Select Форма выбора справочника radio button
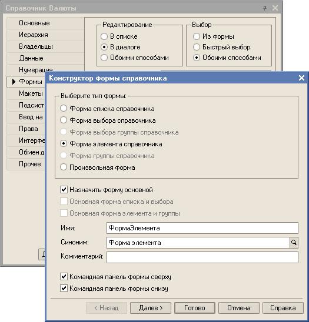Image resolution: width=309 pixels, height=322 pixels. [x=64, y=120]
